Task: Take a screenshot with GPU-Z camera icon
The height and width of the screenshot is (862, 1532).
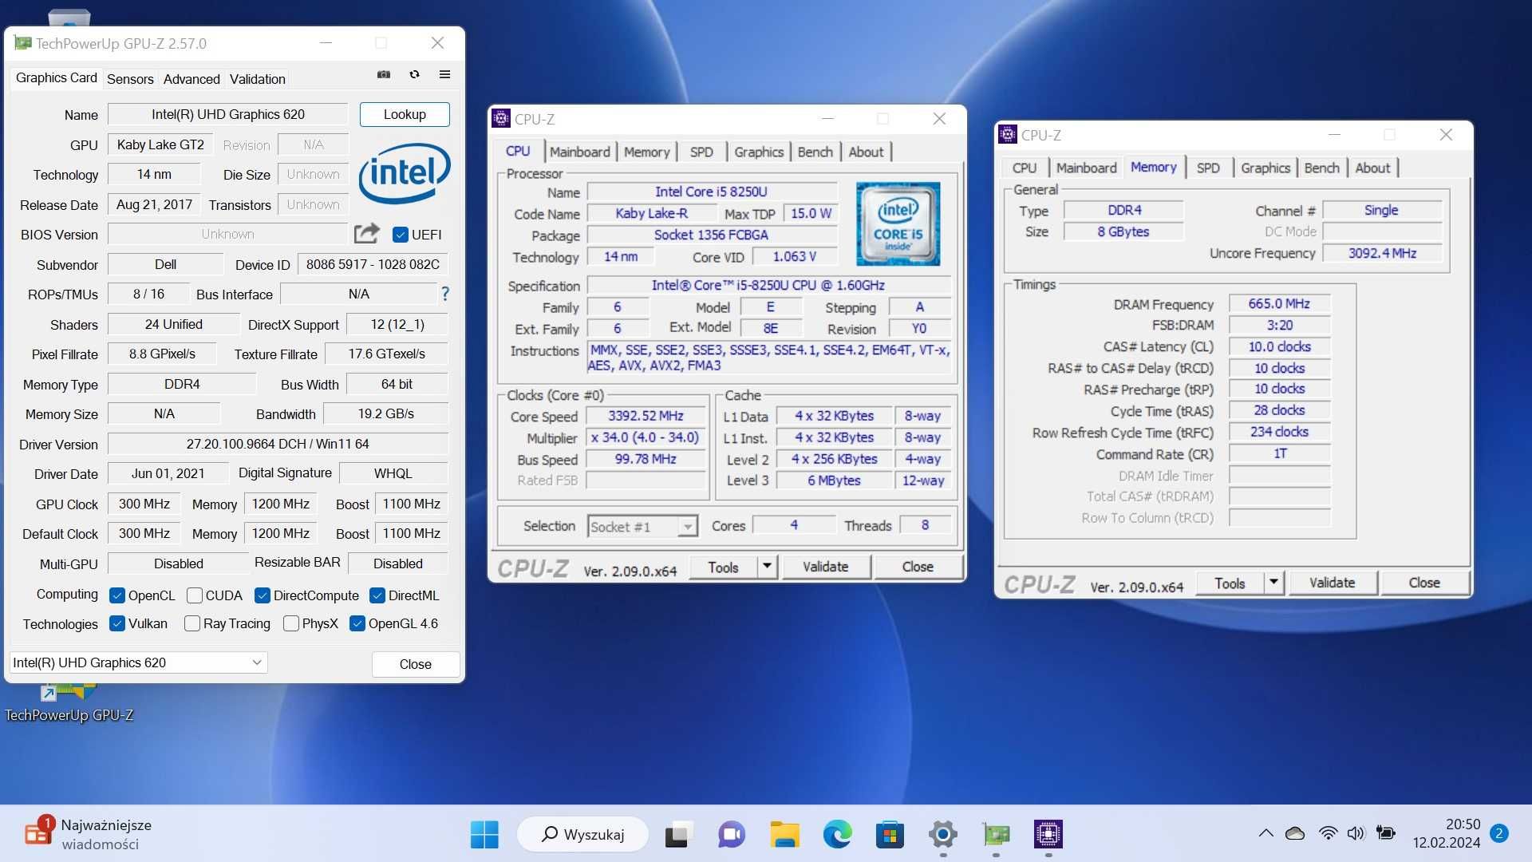Action: [384, 74]
